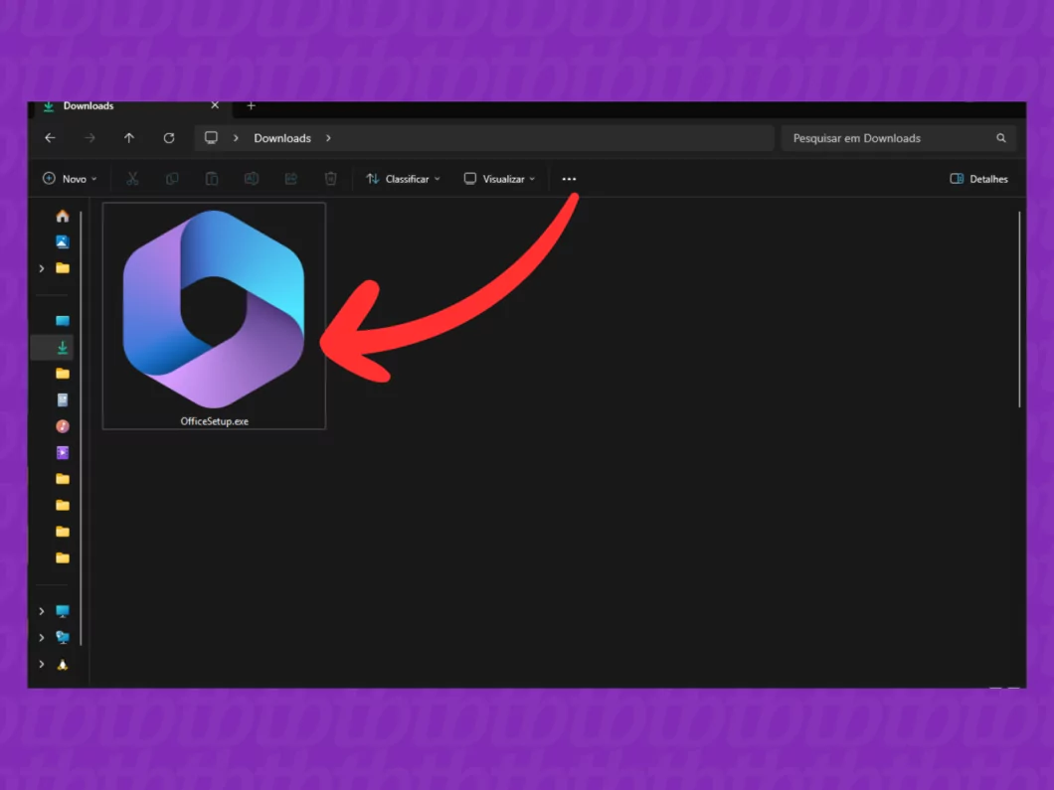Click the Cut scissors icon
The height and width of the screenshot is (790, 1054).
pyautogui.click(x=132, y=179)
